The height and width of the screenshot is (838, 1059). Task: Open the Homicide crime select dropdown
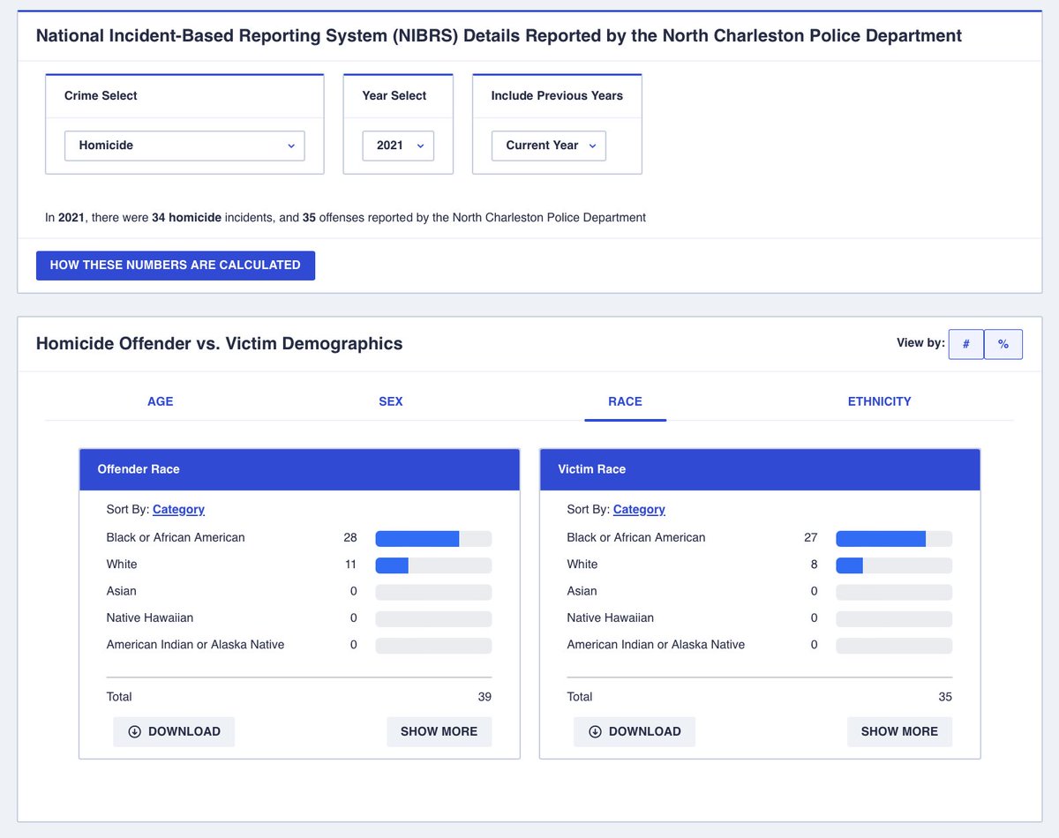[184, 146]
